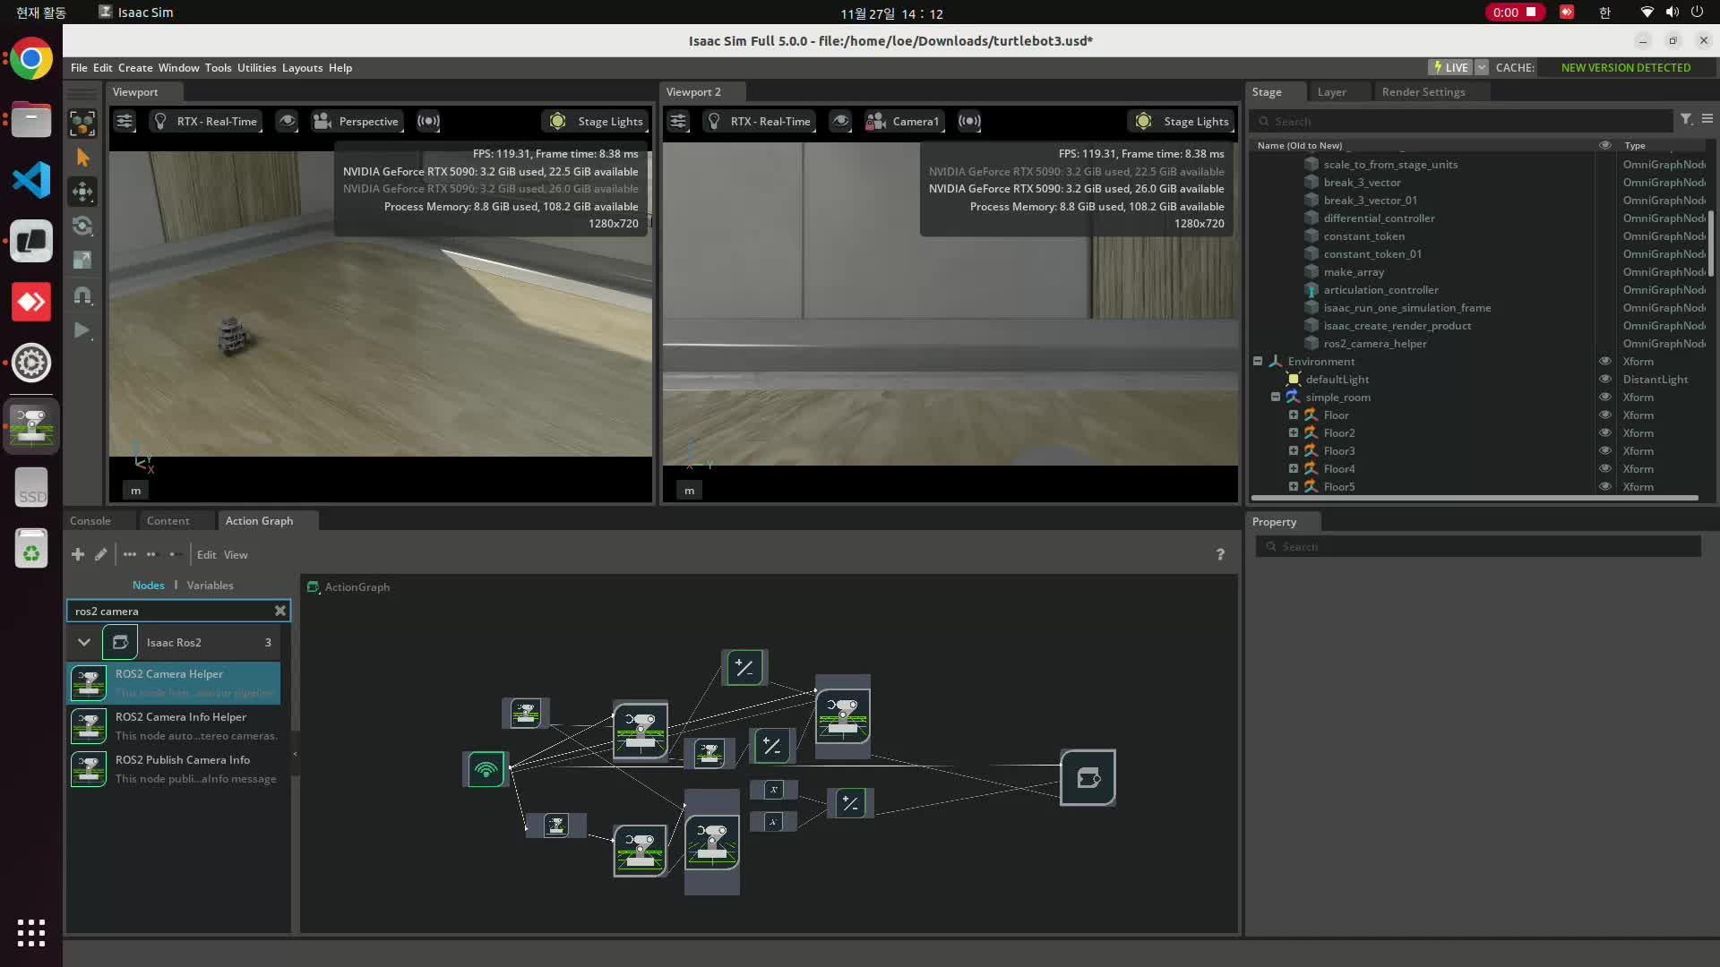
Task: Open Google Chrome from the dock
Action: pos(31,59)
